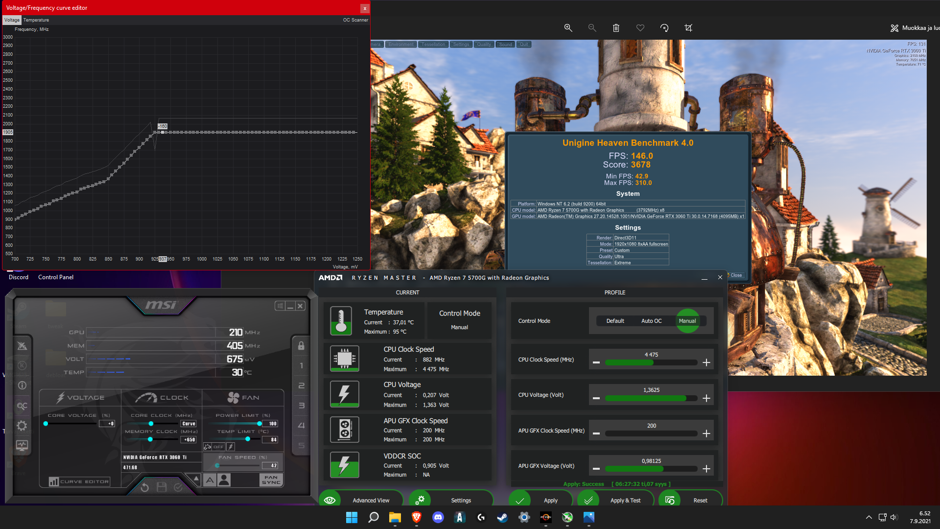The image size is (940, 529).
Task: Open the crop tool in photo viewer
Action: (x=688, y=28)
